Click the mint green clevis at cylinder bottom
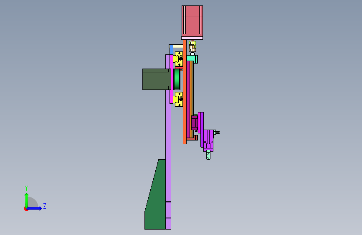This screenshot has width=362, height=235. tap(208, 155)
